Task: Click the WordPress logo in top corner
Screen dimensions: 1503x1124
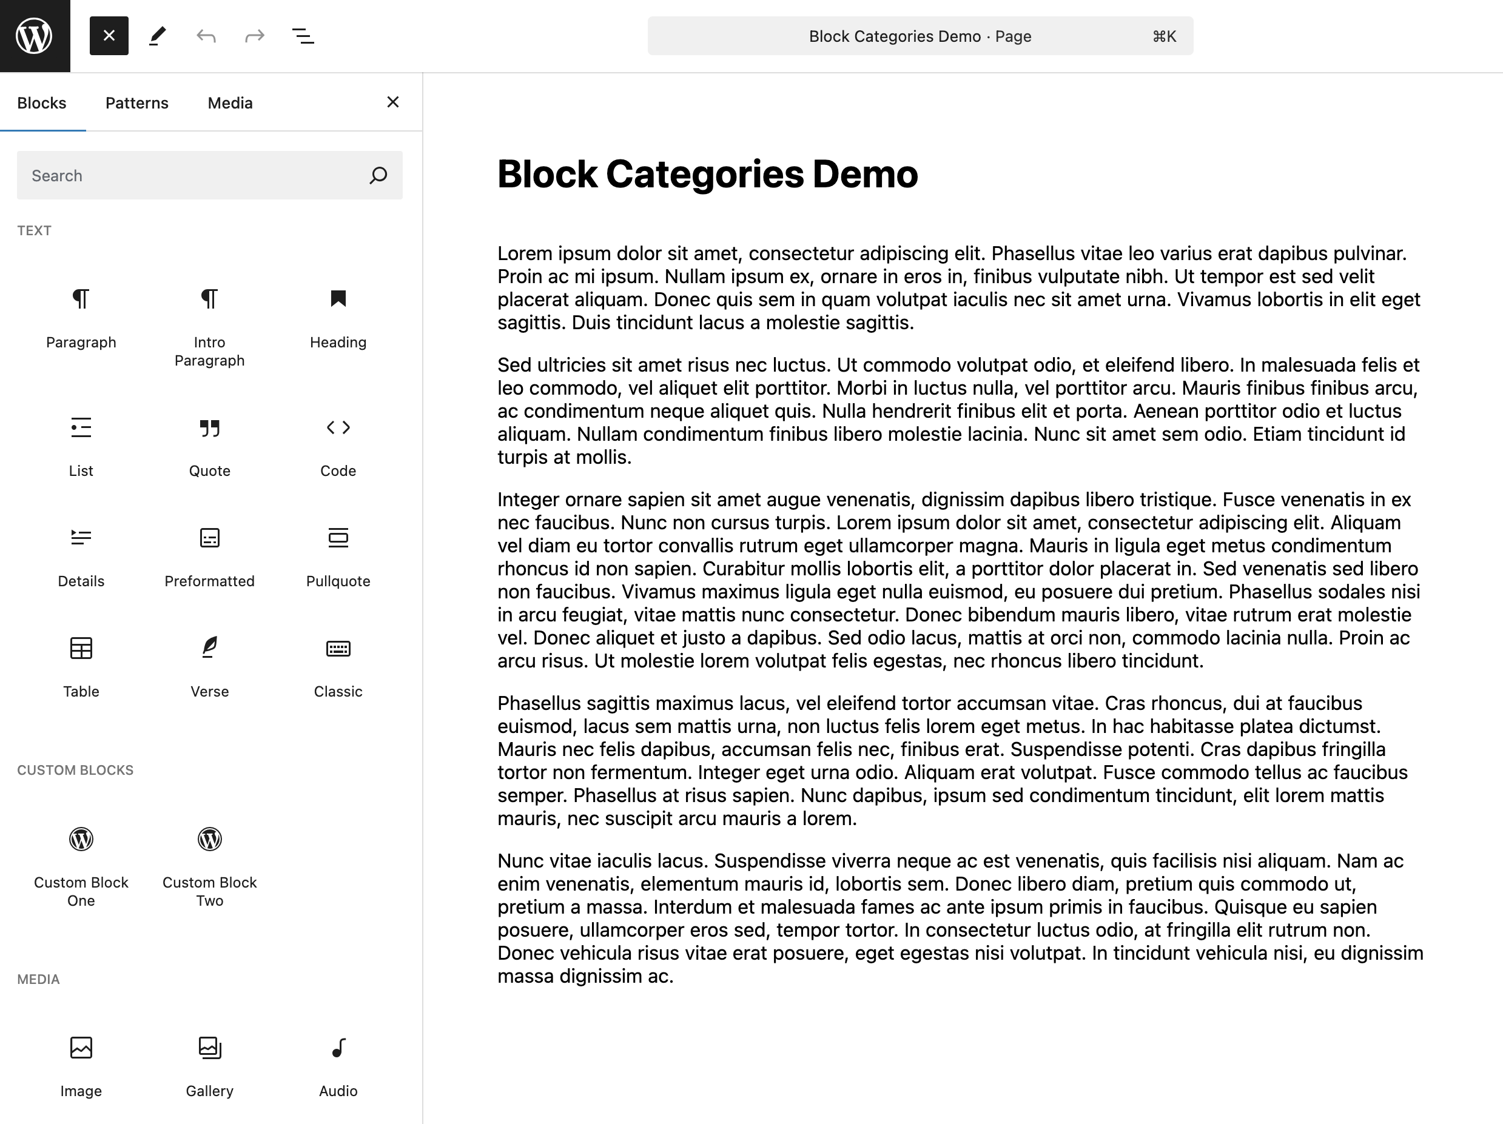Action: point(35,36)
